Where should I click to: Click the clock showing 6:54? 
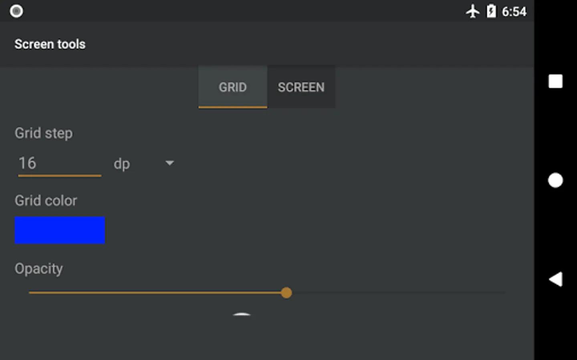514,12
